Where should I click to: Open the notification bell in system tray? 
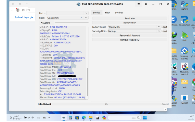coord(11,118)
